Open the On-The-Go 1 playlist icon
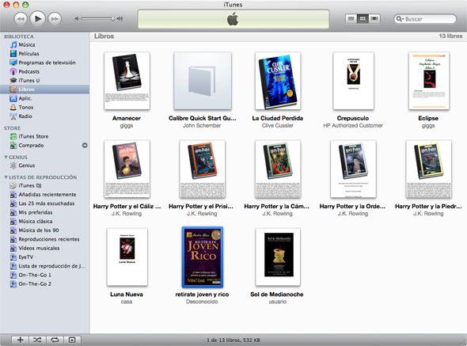 (13, 275)
